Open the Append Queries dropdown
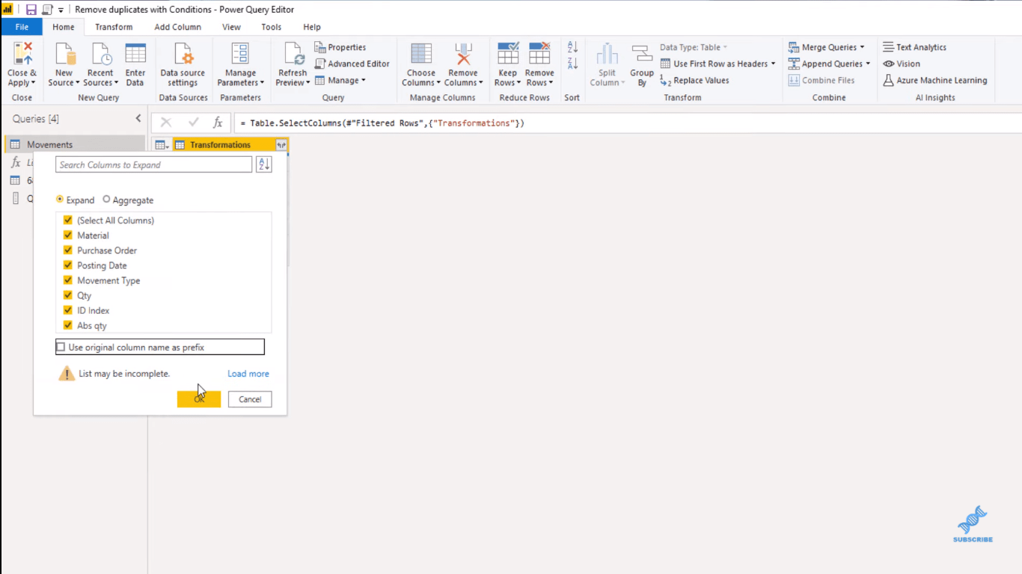 pyautogui.click(x=868, y=64)
